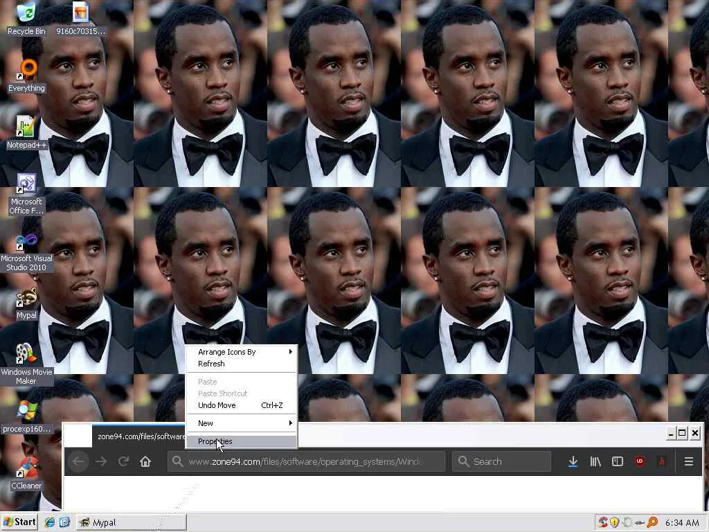This screenshot has width=709, height=532.
Task: Click the CCleaner icon in system tray
Action: pos(603,522)
